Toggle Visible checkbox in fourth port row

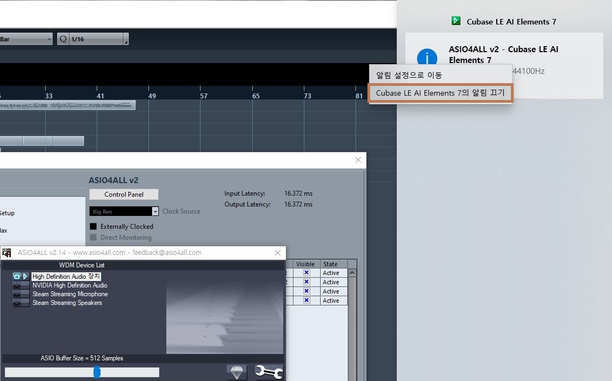307,301
